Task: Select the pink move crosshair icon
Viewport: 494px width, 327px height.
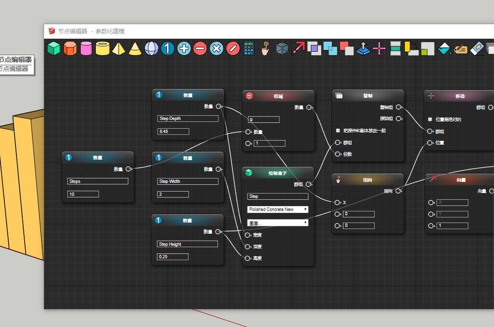Action: click(379, 48)
